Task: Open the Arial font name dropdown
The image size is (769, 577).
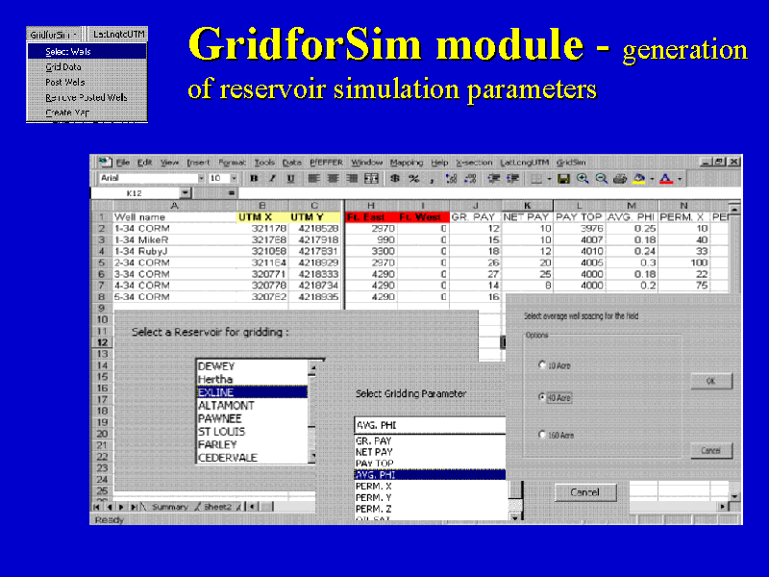Action: click(201, 179)
